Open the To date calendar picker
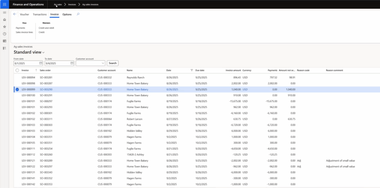The image size is (380, 188). 72,63
